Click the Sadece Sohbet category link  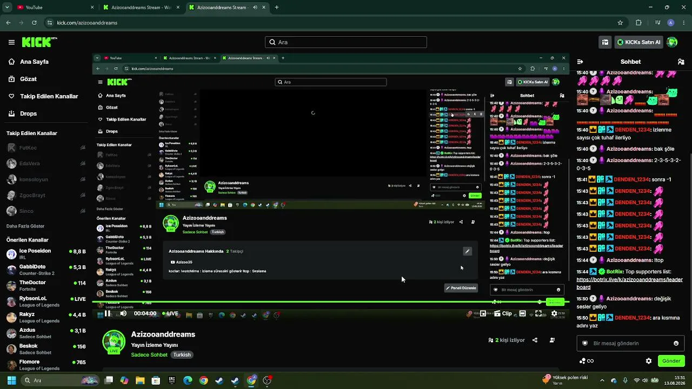149,355
